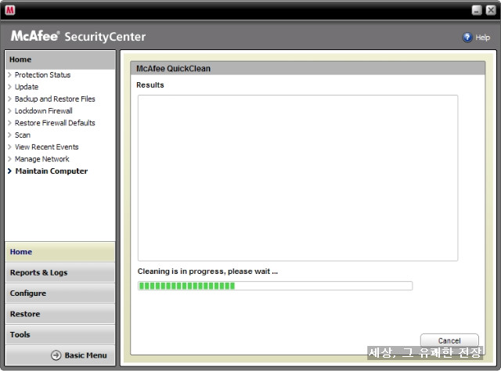Go to Manage Network
Viewport: 501px width, 371px height.
pyautogui.click(x=41, y=159)
